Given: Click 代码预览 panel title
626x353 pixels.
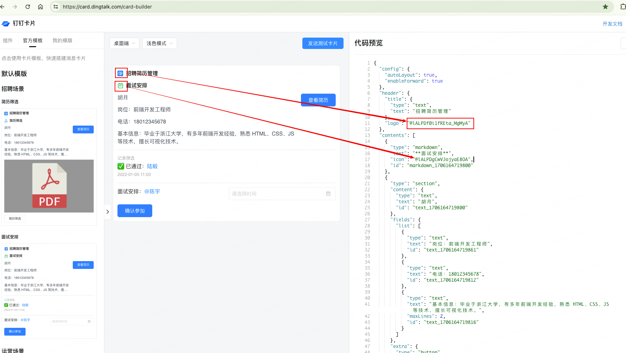Looking at the screenshot, I should click(369, 43).
